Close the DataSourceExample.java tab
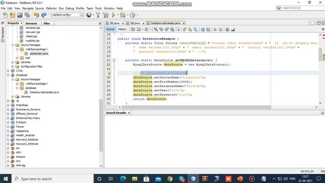 [183, 23]
